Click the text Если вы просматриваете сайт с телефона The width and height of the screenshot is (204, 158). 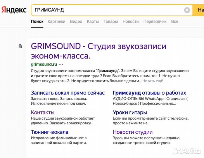coord(151,118)
